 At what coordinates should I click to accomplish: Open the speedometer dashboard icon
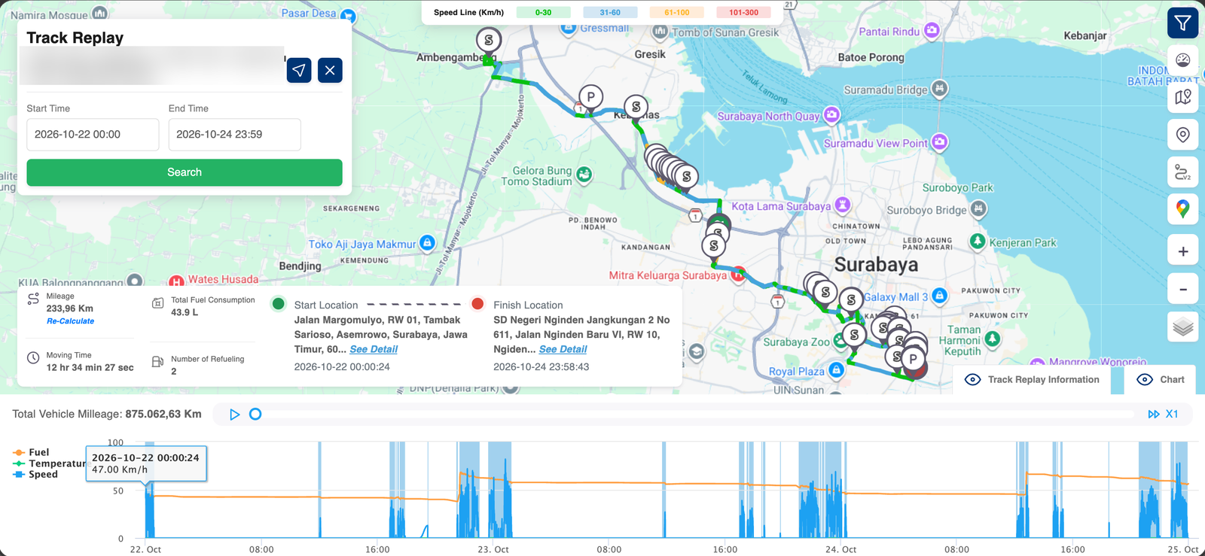(1182, 60)
